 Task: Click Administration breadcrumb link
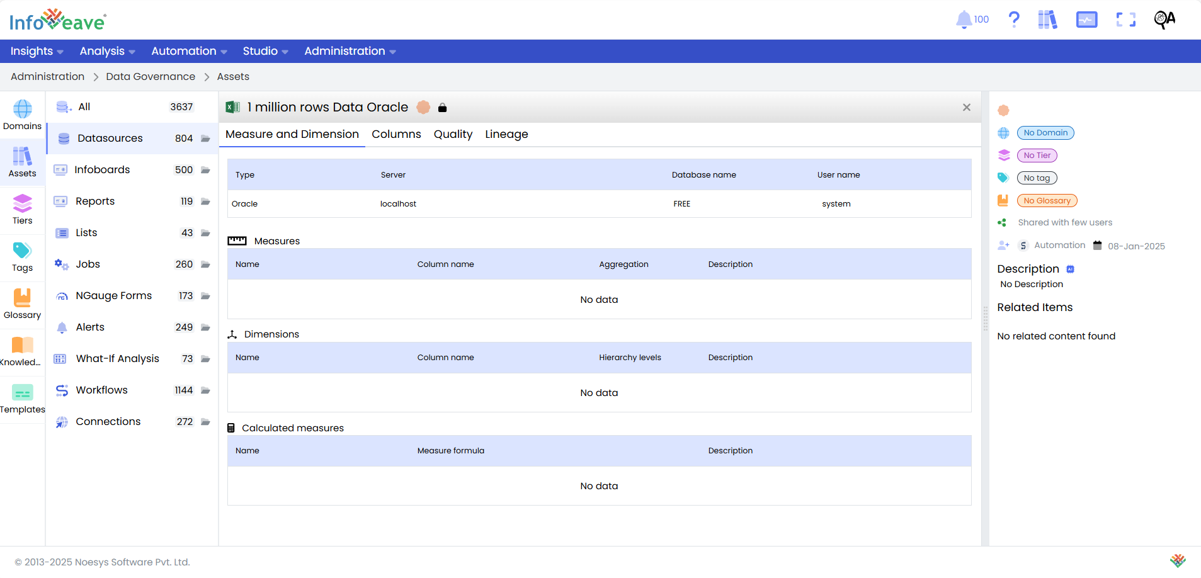47,77
